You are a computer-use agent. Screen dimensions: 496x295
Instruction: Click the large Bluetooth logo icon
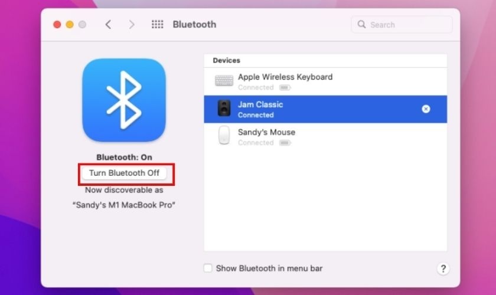click(x=124, y=100)
